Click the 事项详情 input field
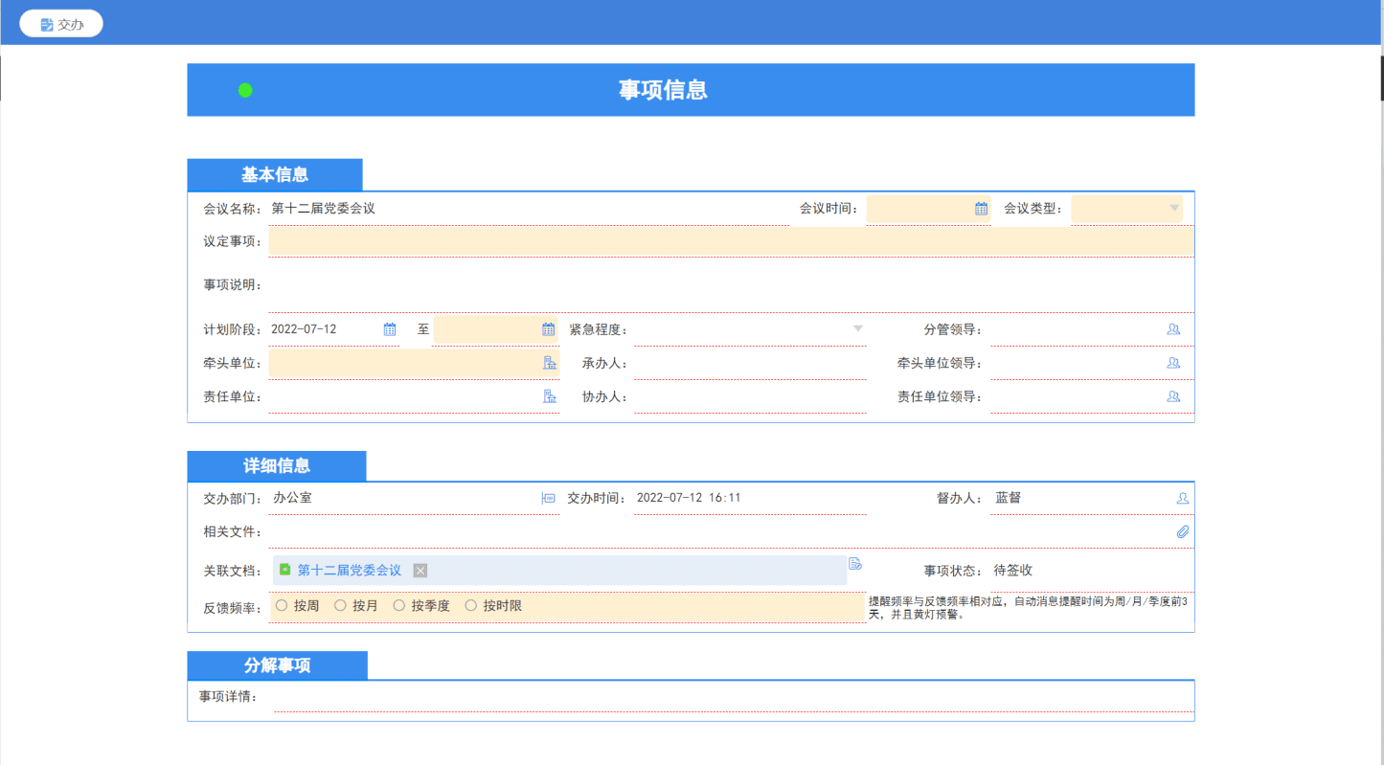The width and height of the screenshot is (1384, 765). click(734, 697)
